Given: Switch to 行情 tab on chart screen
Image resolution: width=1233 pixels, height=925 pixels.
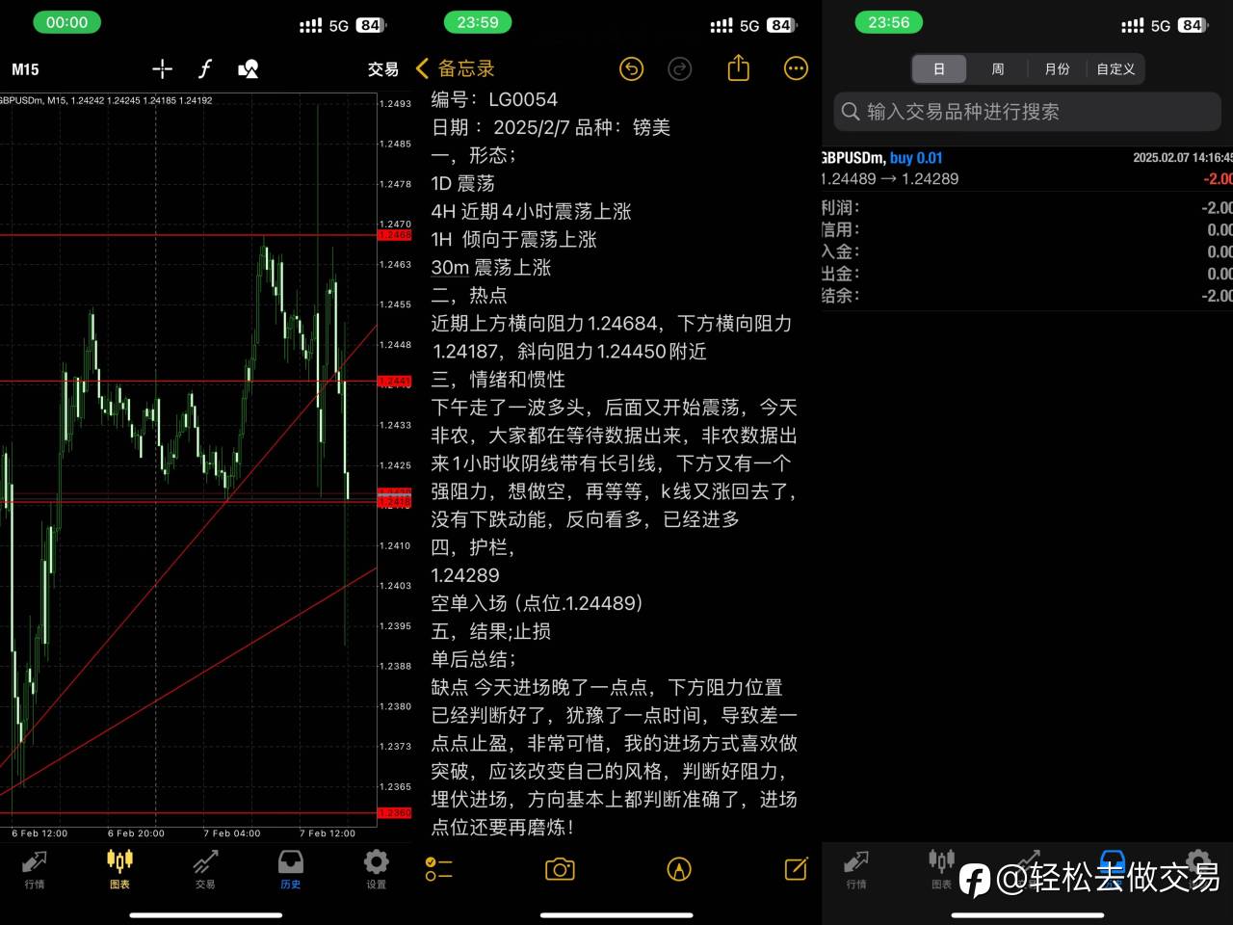Looking at the screenshot, I should click(35, 868).
